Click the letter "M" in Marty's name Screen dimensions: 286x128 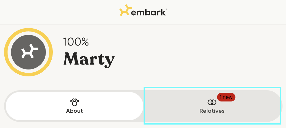(72, 59)
